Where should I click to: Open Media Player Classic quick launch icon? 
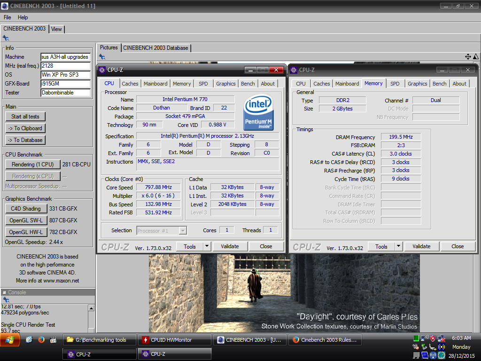tap(53, 340)
